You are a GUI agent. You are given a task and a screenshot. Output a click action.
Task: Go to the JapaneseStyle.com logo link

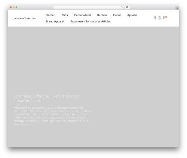click(25, 18)
